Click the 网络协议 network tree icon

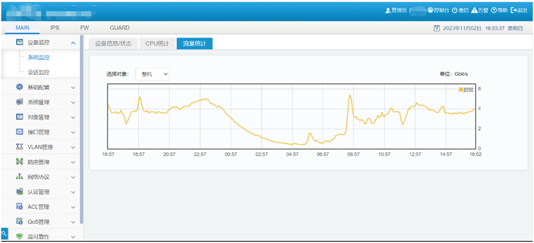click(20, 177)
